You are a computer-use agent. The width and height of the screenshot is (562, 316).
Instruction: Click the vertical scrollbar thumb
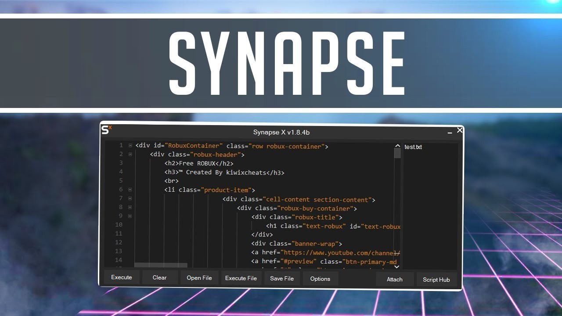point(397,154)
